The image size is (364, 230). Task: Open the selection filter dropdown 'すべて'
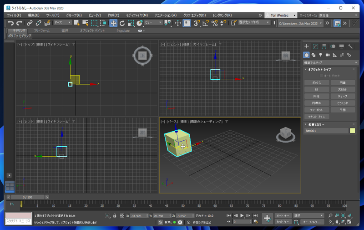coord(62,22)
